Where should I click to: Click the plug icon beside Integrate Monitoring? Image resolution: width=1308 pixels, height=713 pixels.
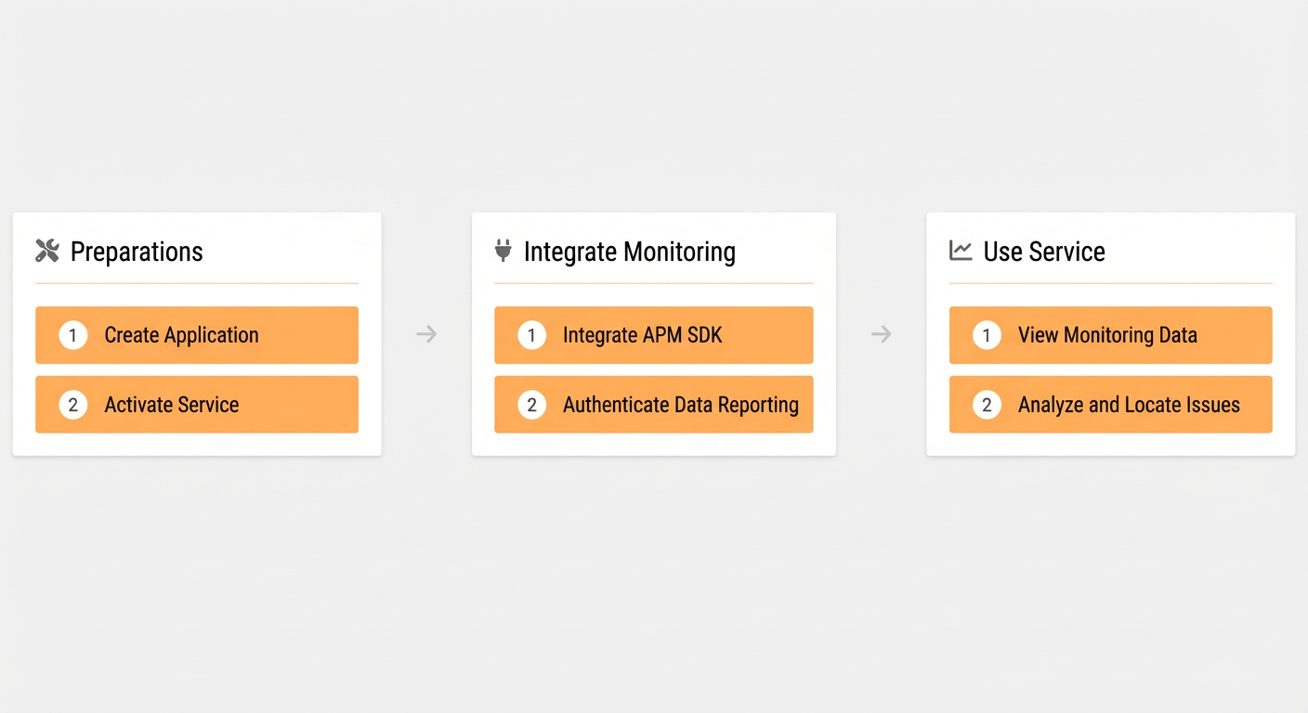tap(504, 251)
